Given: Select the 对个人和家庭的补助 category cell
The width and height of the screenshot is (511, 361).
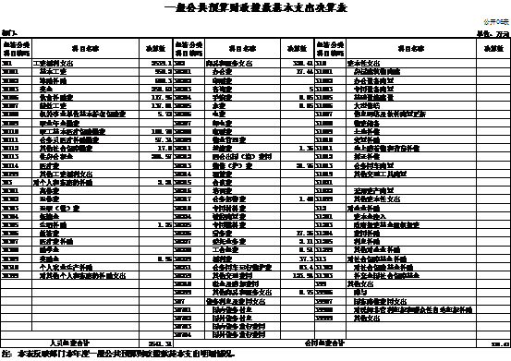Looking at the screenshot, I should pos(86,182).
